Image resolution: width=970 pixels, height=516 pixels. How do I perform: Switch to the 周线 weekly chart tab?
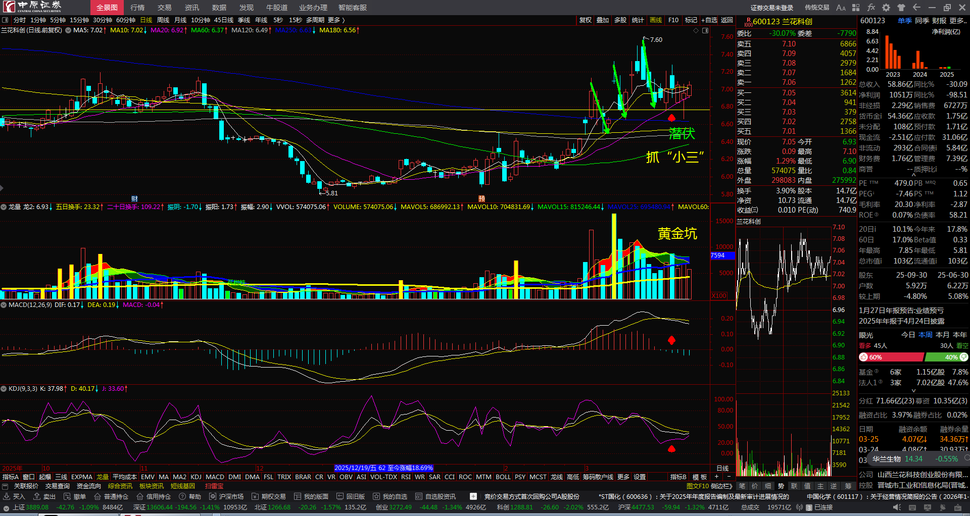(163, 20)
